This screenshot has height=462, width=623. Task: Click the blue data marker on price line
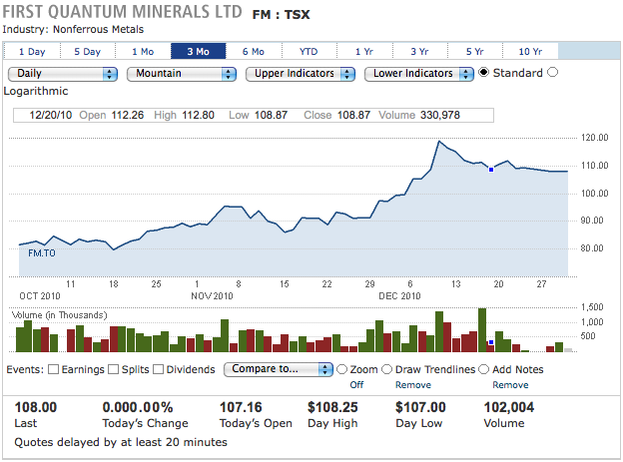(x=491, y=170)
